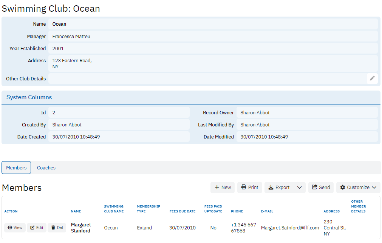382x243 pixels.
Task: Open Record Owner Sharon Abbot link
Action: point(255,113)
